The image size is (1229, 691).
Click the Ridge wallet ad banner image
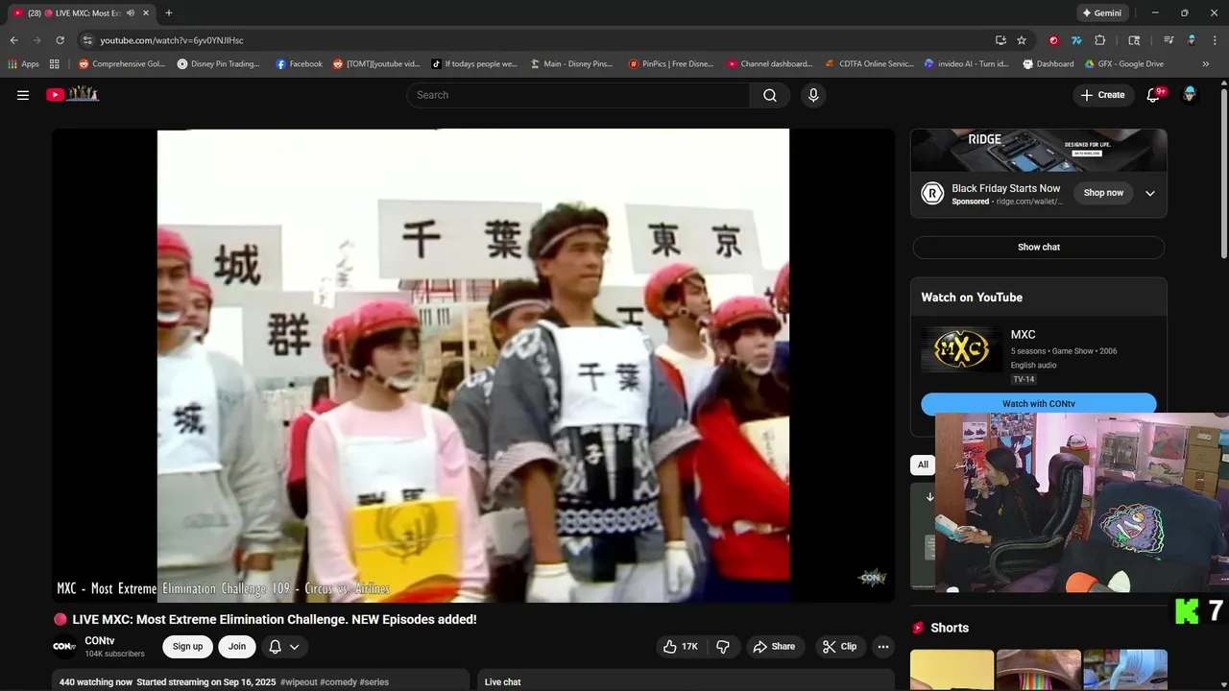tap(1039, 151)
